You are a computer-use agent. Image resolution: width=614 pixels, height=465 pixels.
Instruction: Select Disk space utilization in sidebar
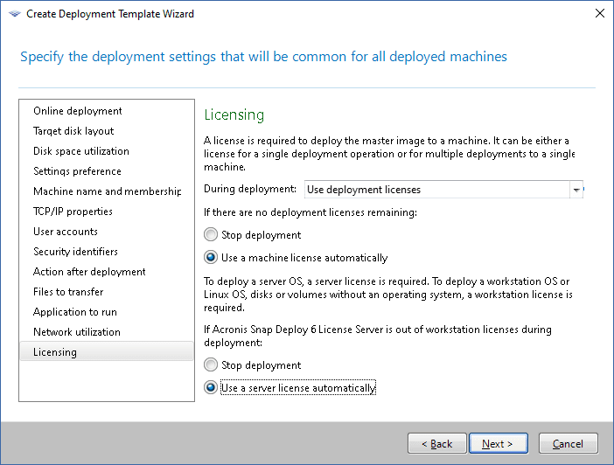click(81, 151)
